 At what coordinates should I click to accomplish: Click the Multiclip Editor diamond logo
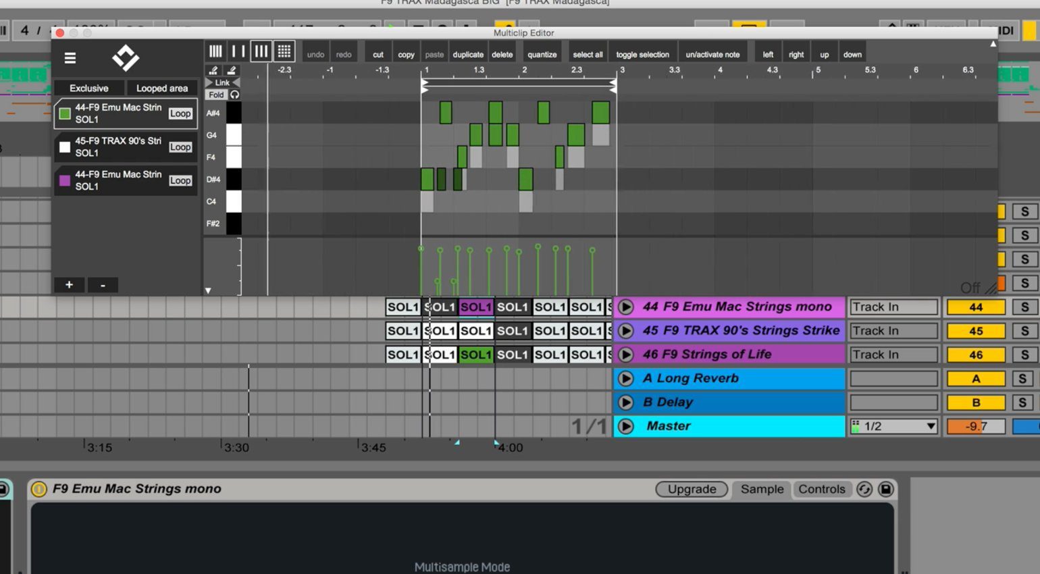(126, 58)
